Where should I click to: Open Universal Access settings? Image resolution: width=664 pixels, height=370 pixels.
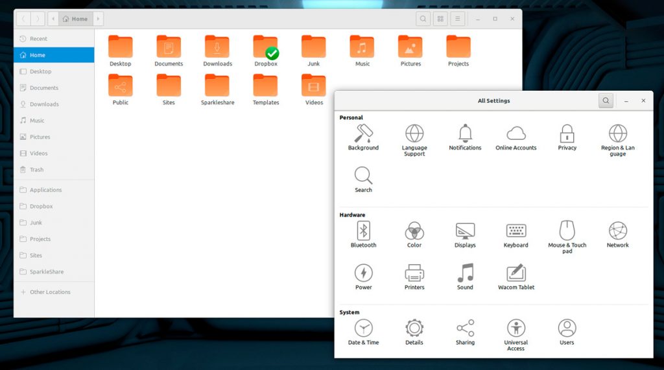pos(516,329)
